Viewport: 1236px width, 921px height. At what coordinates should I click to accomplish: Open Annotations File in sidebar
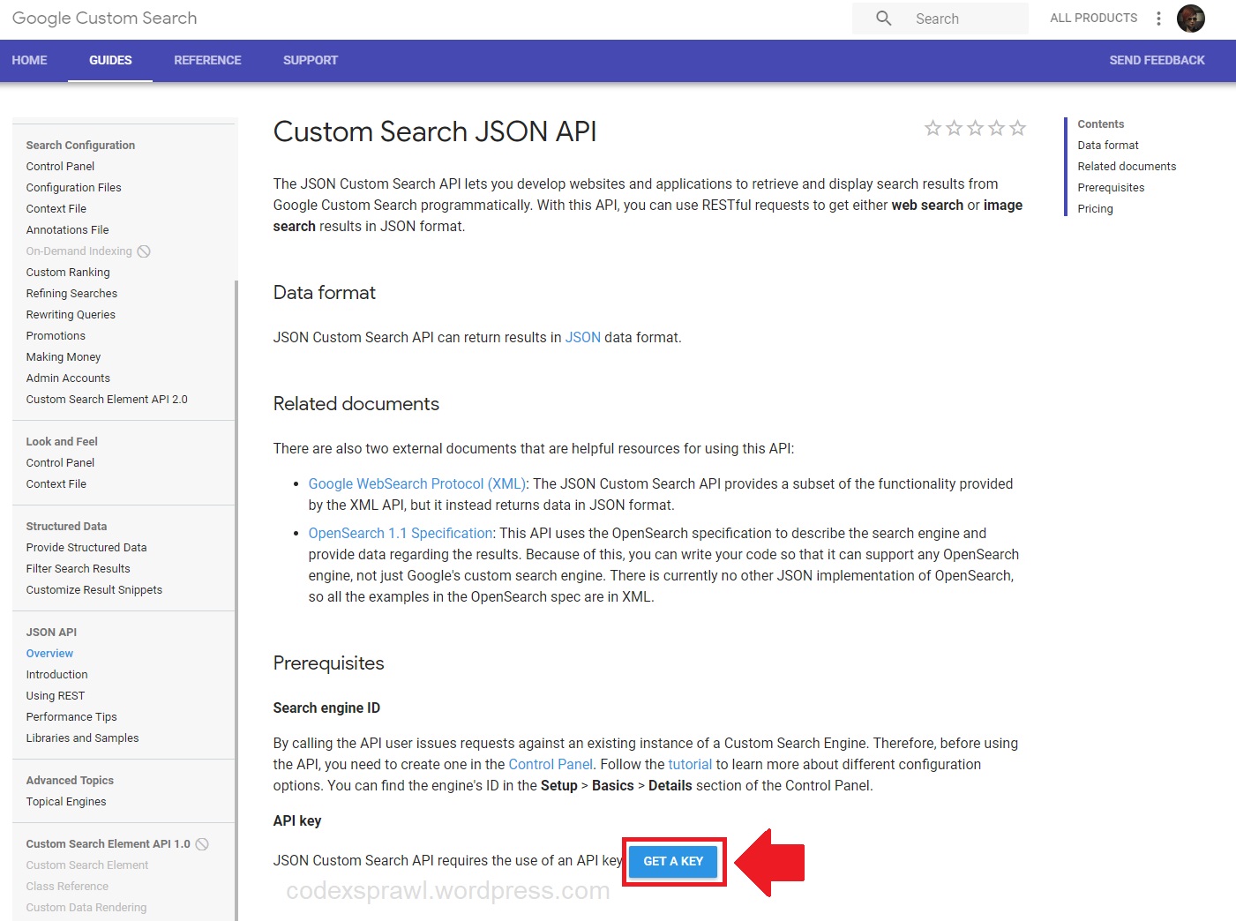[x=68, y=230]
